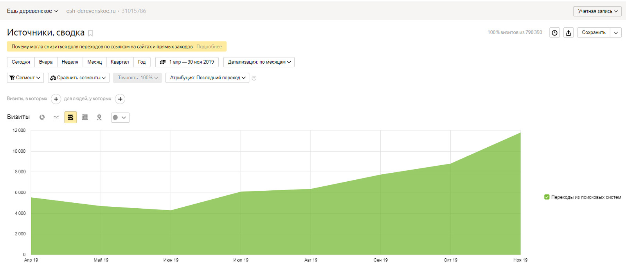Switch to the bar chart view

(85, 117)
